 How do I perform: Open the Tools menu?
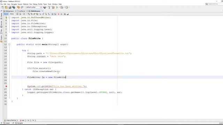49,4
